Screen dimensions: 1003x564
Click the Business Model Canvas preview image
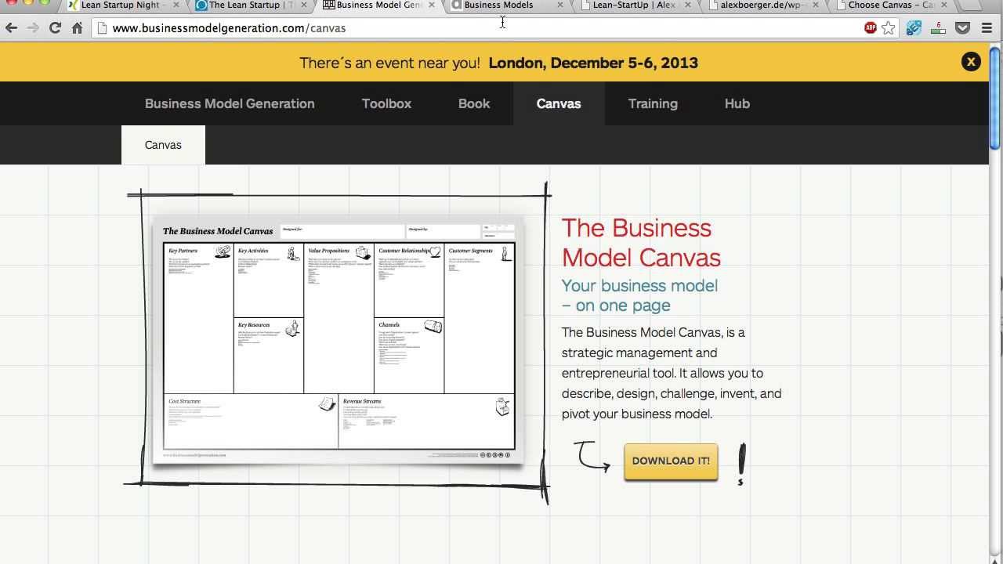338,340
